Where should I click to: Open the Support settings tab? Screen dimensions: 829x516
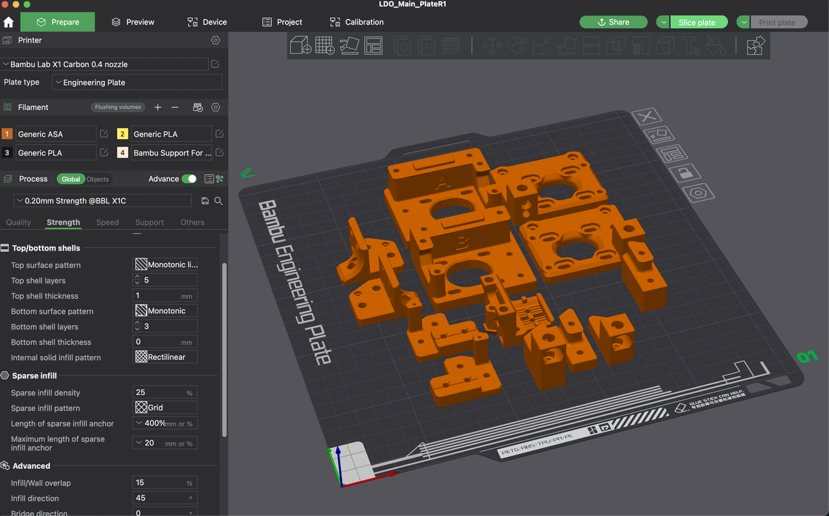click(150, 222)
